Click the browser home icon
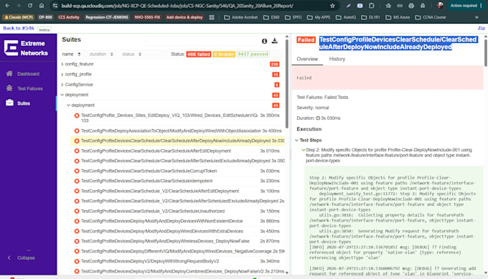Image resolution: width=488 pixels, height=279 pixels. coord(42,6)
